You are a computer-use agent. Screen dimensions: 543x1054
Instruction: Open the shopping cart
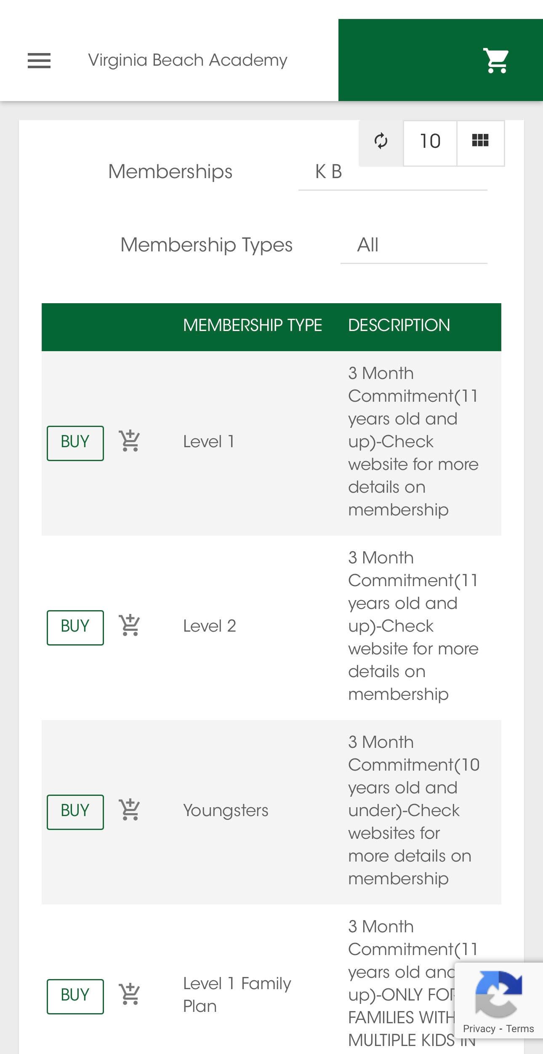pyautogui.click(x=496, y=61)
